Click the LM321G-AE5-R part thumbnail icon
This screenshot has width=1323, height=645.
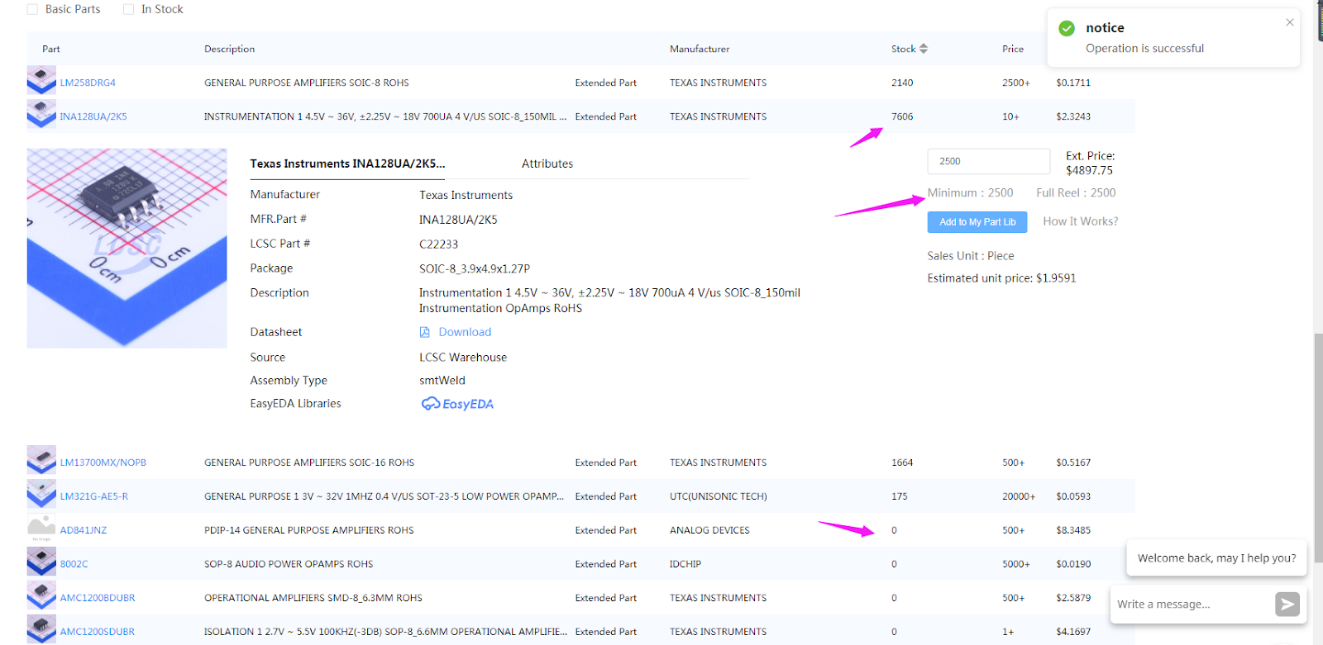41,494
